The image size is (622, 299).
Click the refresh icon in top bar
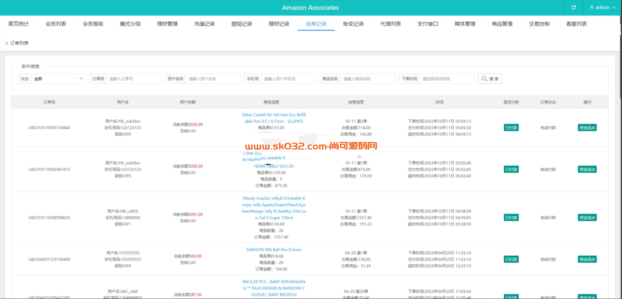pyautogui.click(x=573, y=7)
